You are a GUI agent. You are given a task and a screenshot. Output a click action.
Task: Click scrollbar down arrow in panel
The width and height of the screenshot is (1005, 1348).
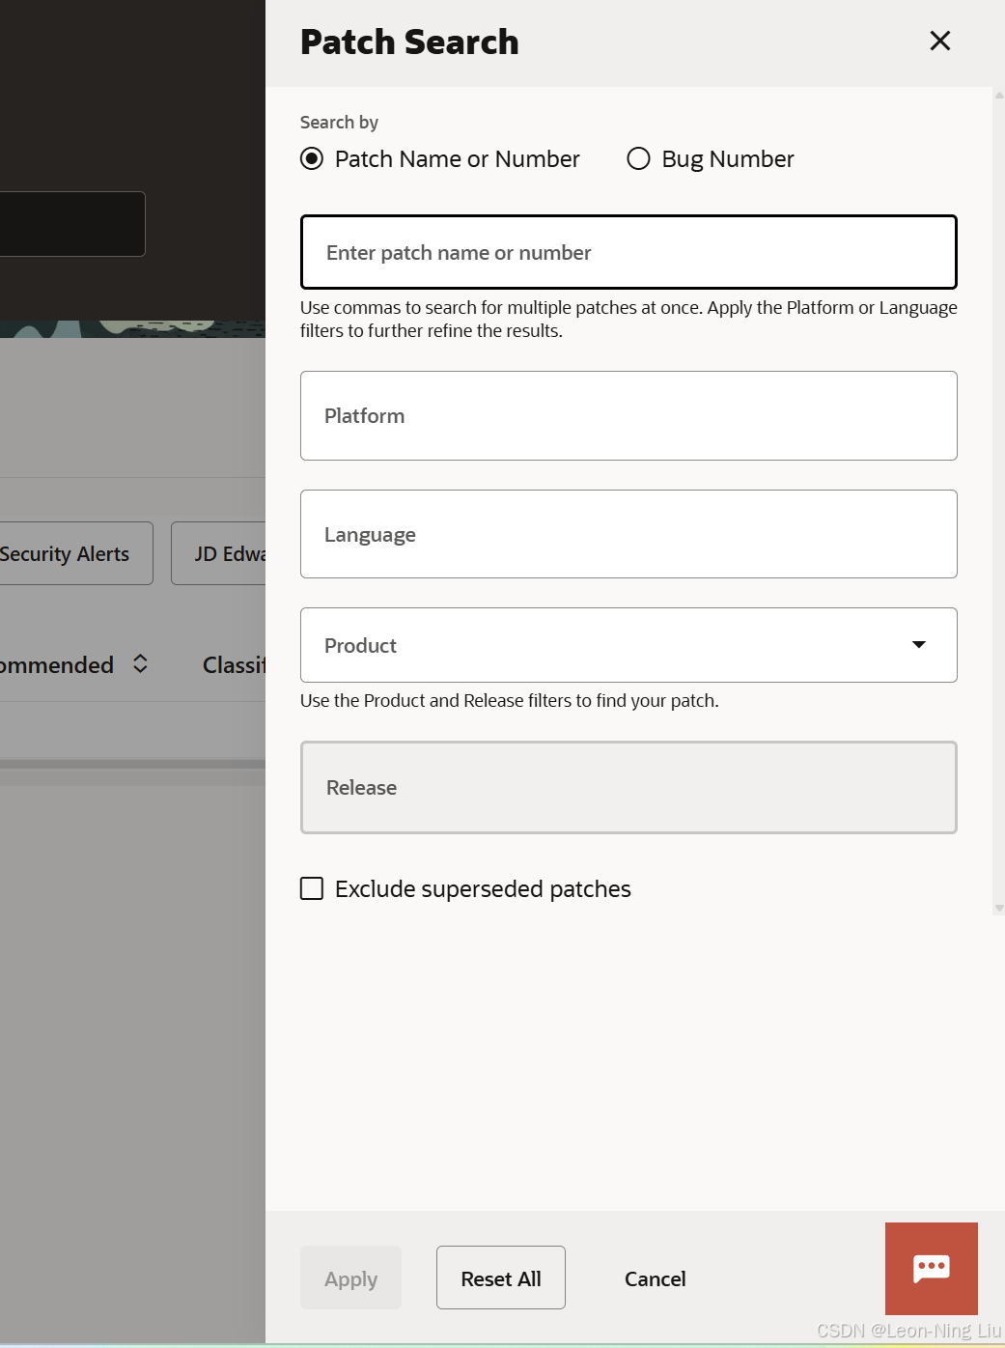999,909
